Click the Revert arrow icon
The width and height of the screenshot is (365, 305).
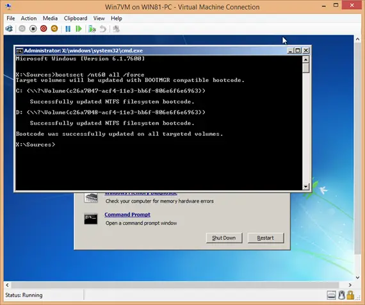point(103,29)
